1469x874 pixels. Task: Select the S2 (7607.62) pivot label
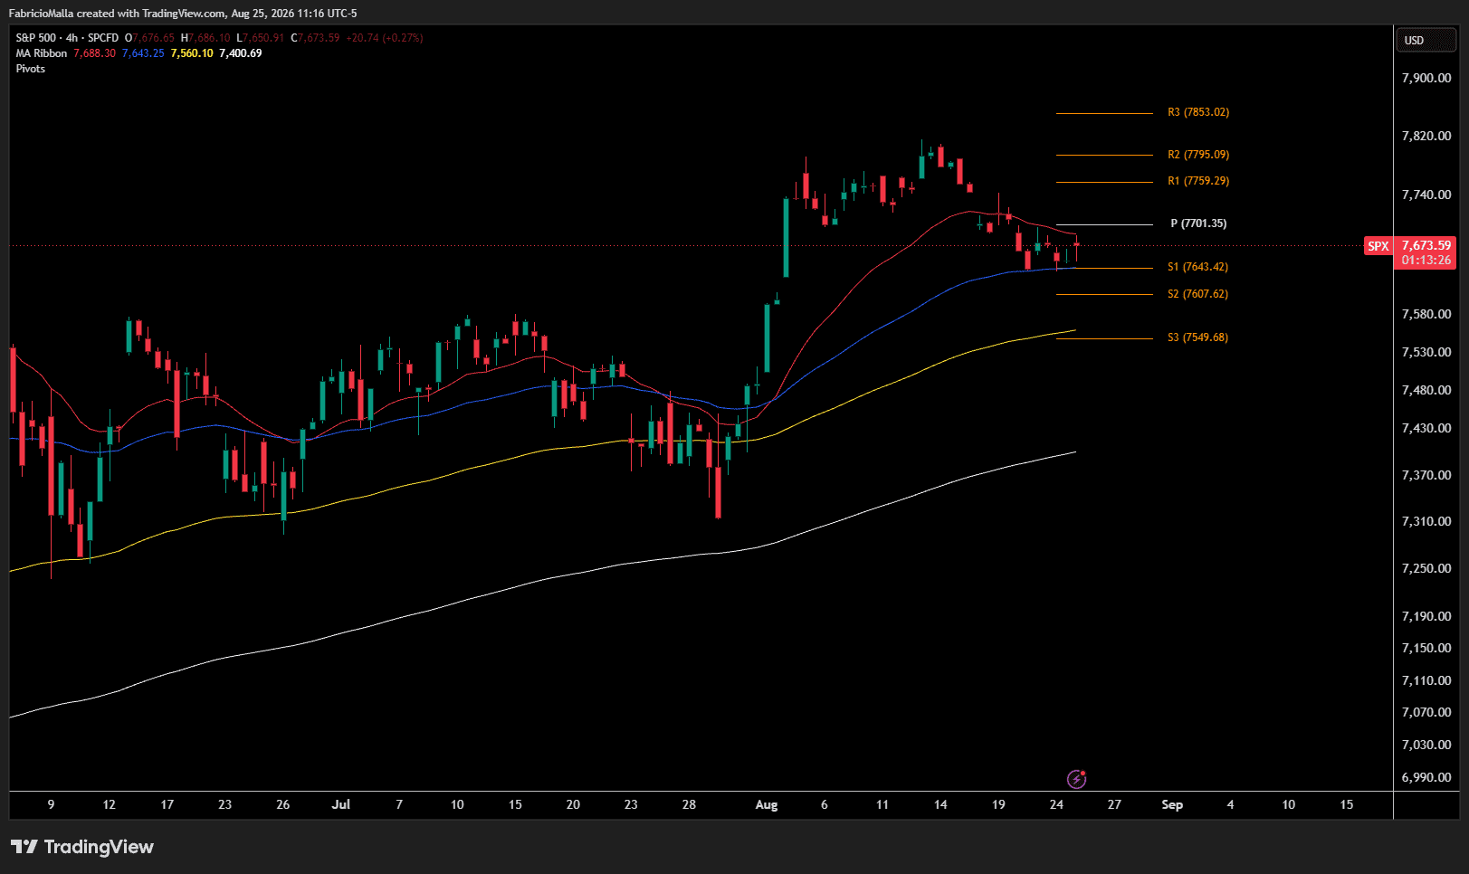pyautogui.click(x=1197, y=294)
